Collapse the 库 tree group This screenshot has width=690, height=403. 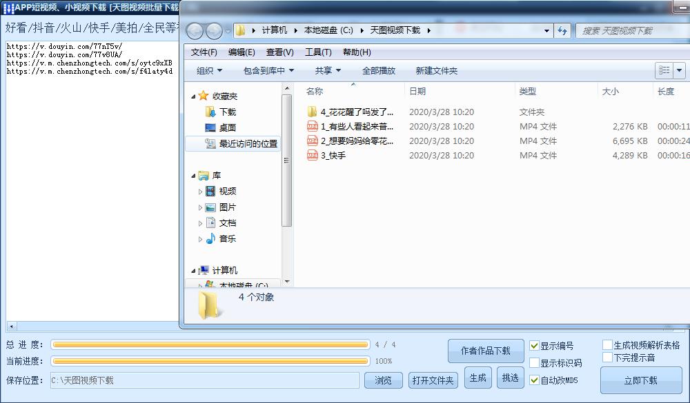[193, 176]
